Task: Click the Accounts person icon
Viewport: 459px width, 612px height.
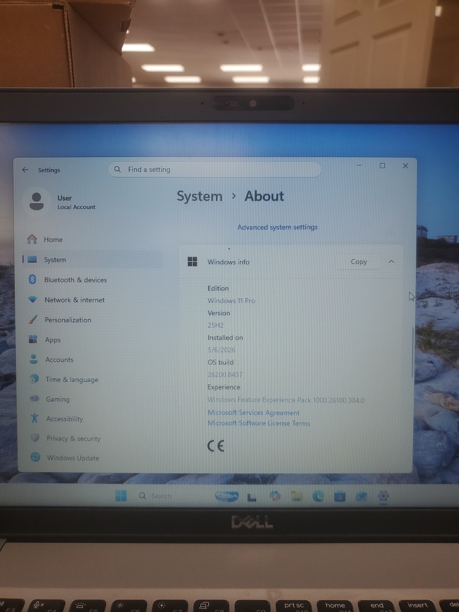Action: coord(34,359)
